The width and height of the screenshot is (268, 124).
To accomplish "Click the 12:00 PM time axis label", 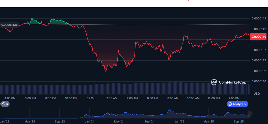I will [214, 98].
